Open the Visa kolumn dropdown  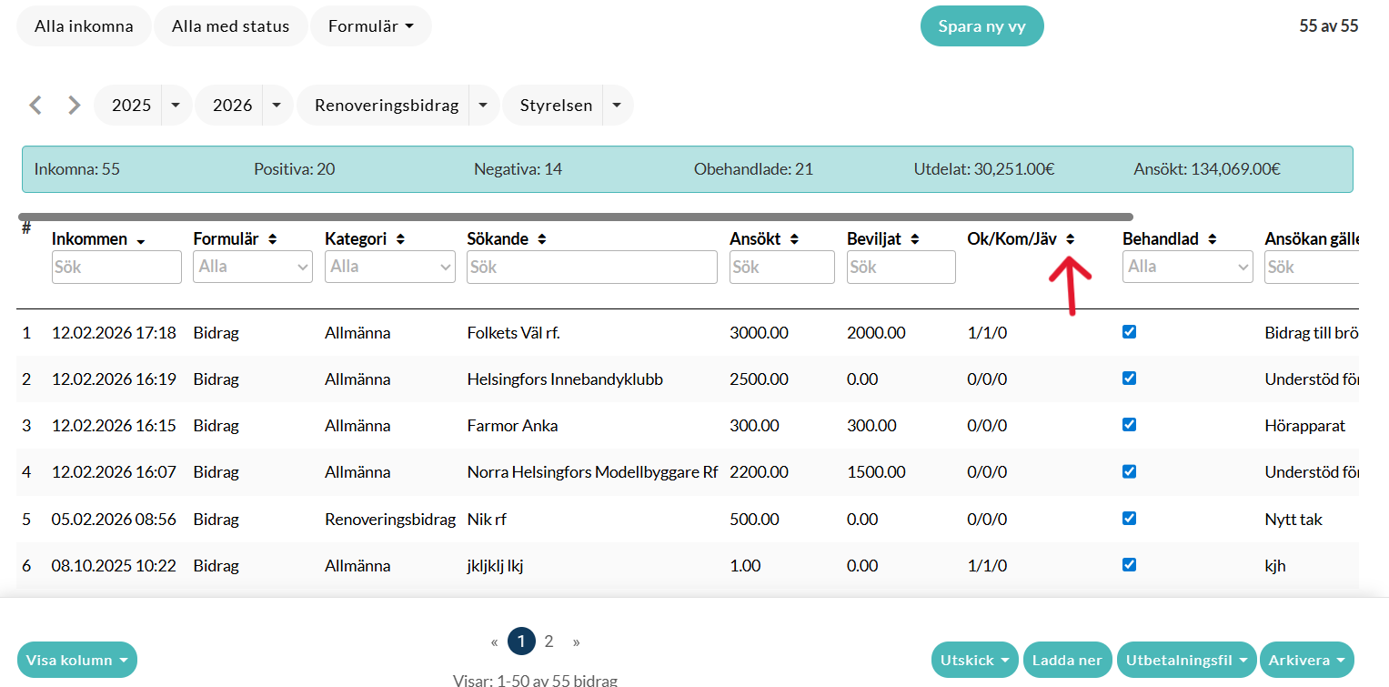click(77, 660)
